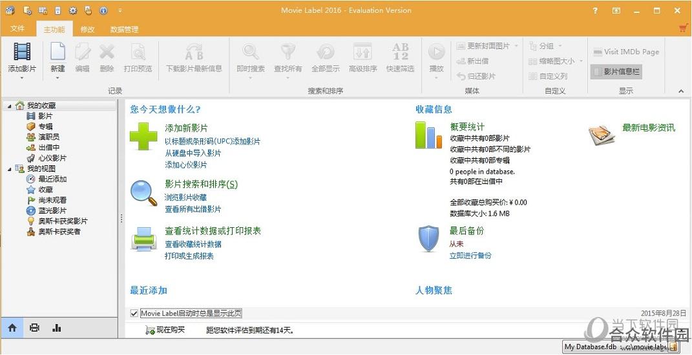Select Blu-ray Movies (蓝光影片) tree item
The width and height of the screenshot is (692, 355).
pyautogui.click(x=52, y=211)
